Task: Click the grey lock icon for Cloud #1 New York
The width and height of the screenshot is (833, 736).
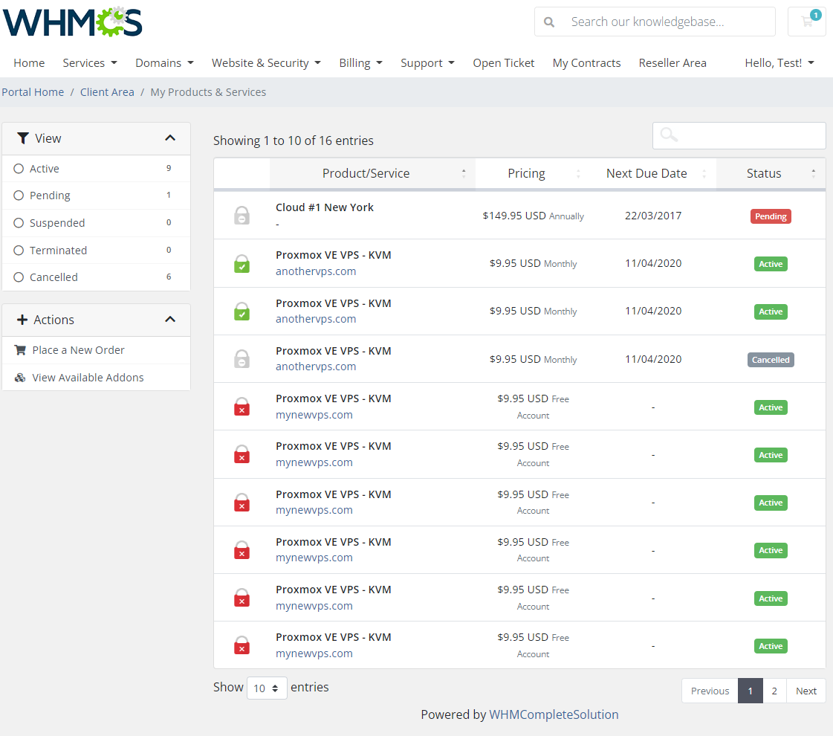Action: point(242,216)
